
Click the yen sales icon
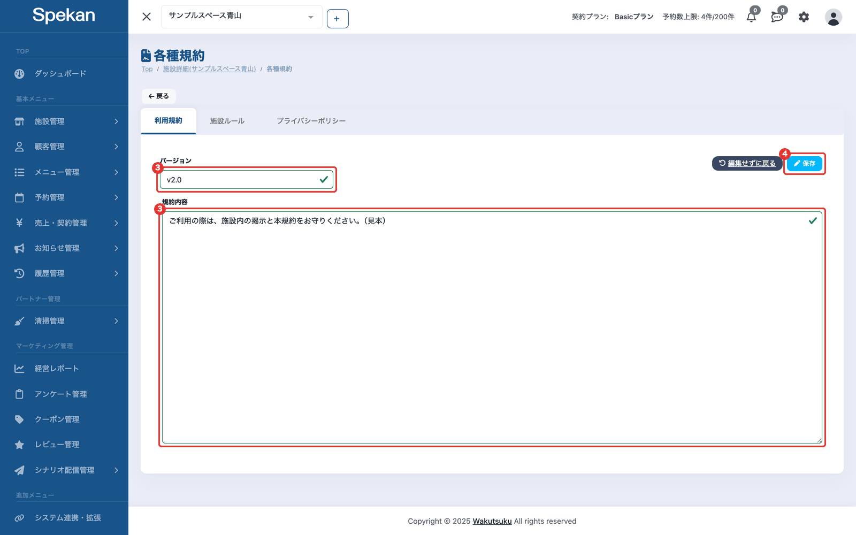(x=19, y=223)
